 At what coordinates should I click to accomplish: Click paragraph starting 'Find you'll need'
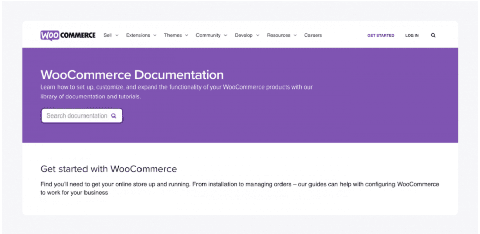tap(240, 188)
